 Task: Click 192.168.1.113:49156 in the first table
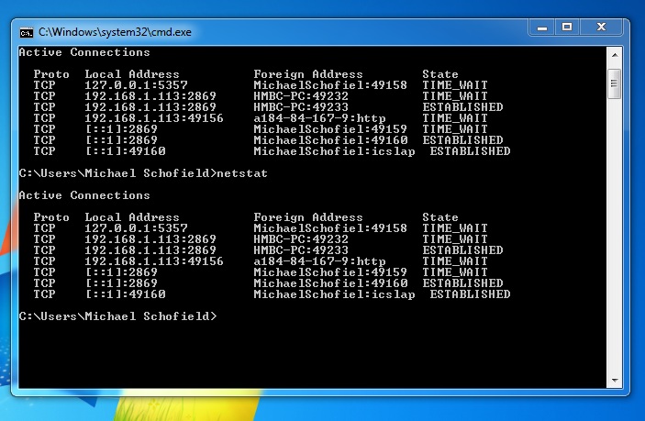(154, 118)
